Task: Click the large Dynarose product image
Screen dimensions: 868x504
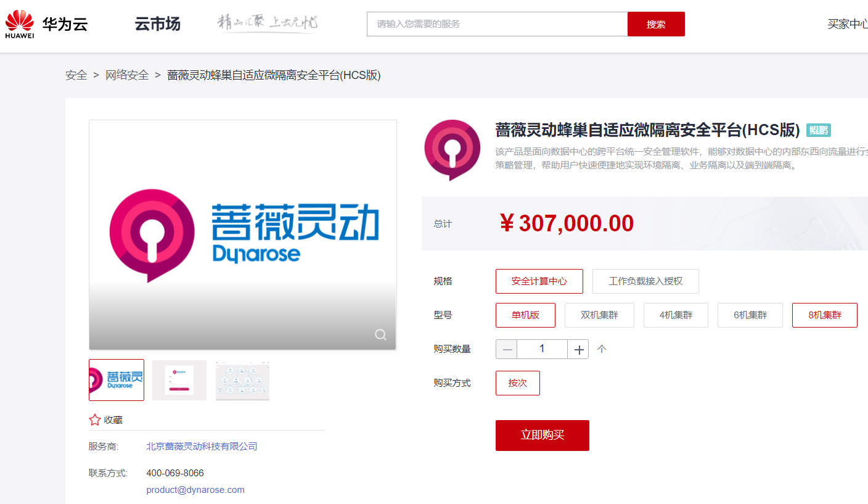Action: click(243, 235)
